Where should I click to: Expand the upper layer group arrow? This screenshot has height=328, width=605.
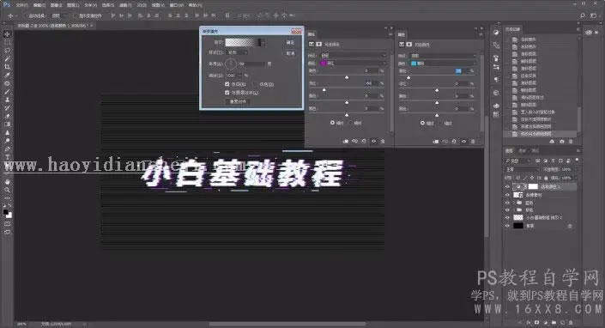514,203
